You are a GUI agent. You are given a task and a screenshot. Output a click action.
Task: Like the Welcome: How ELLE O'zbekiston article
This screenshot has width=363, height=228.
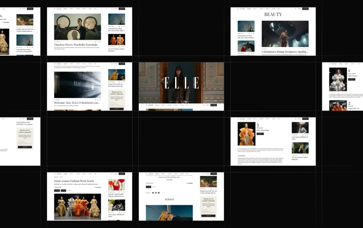pyautogui.click(x=100, y=100)
